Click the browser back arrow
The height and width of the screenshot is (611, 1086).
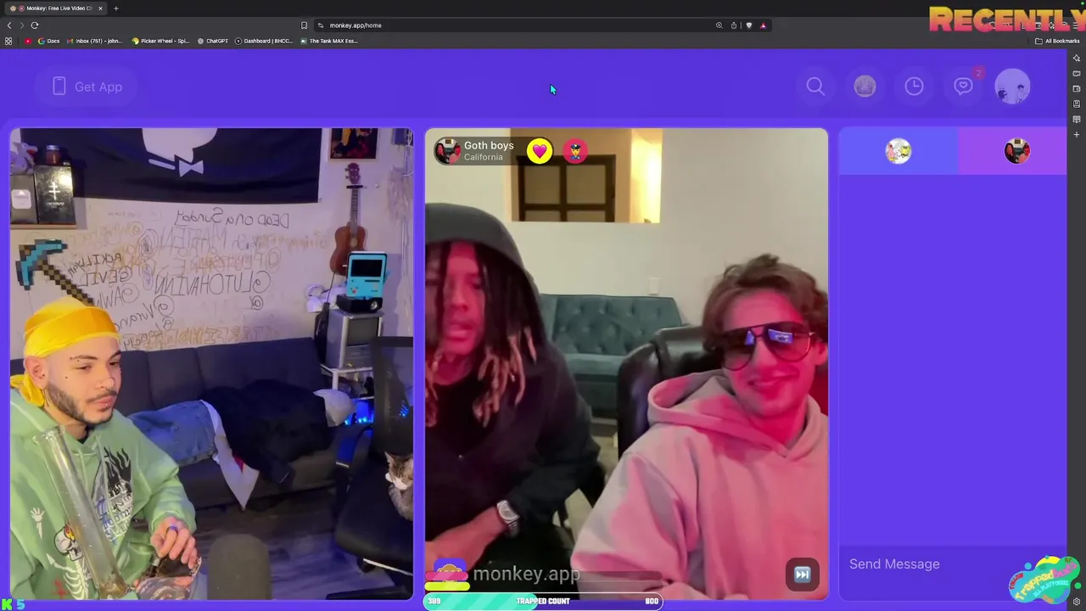coord(9,25)
